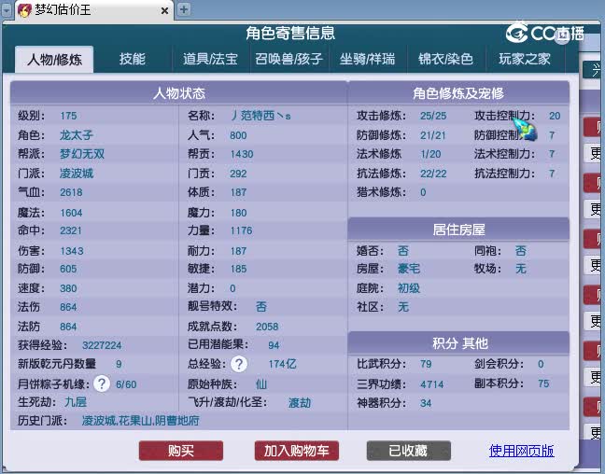Click the 级别 value 175
The image size is (605, 474).
point(68,116)
